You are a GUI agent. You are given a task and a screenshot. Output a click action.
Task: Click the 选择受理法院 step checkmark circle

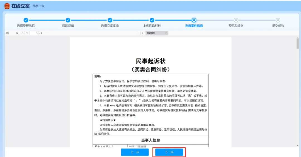(x=26, y=20)
